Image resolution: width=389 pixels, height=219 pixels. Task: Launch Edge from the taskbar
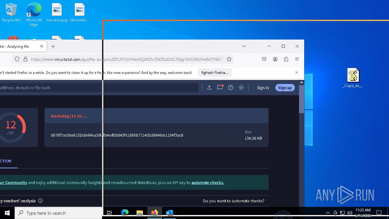[125, 213]
